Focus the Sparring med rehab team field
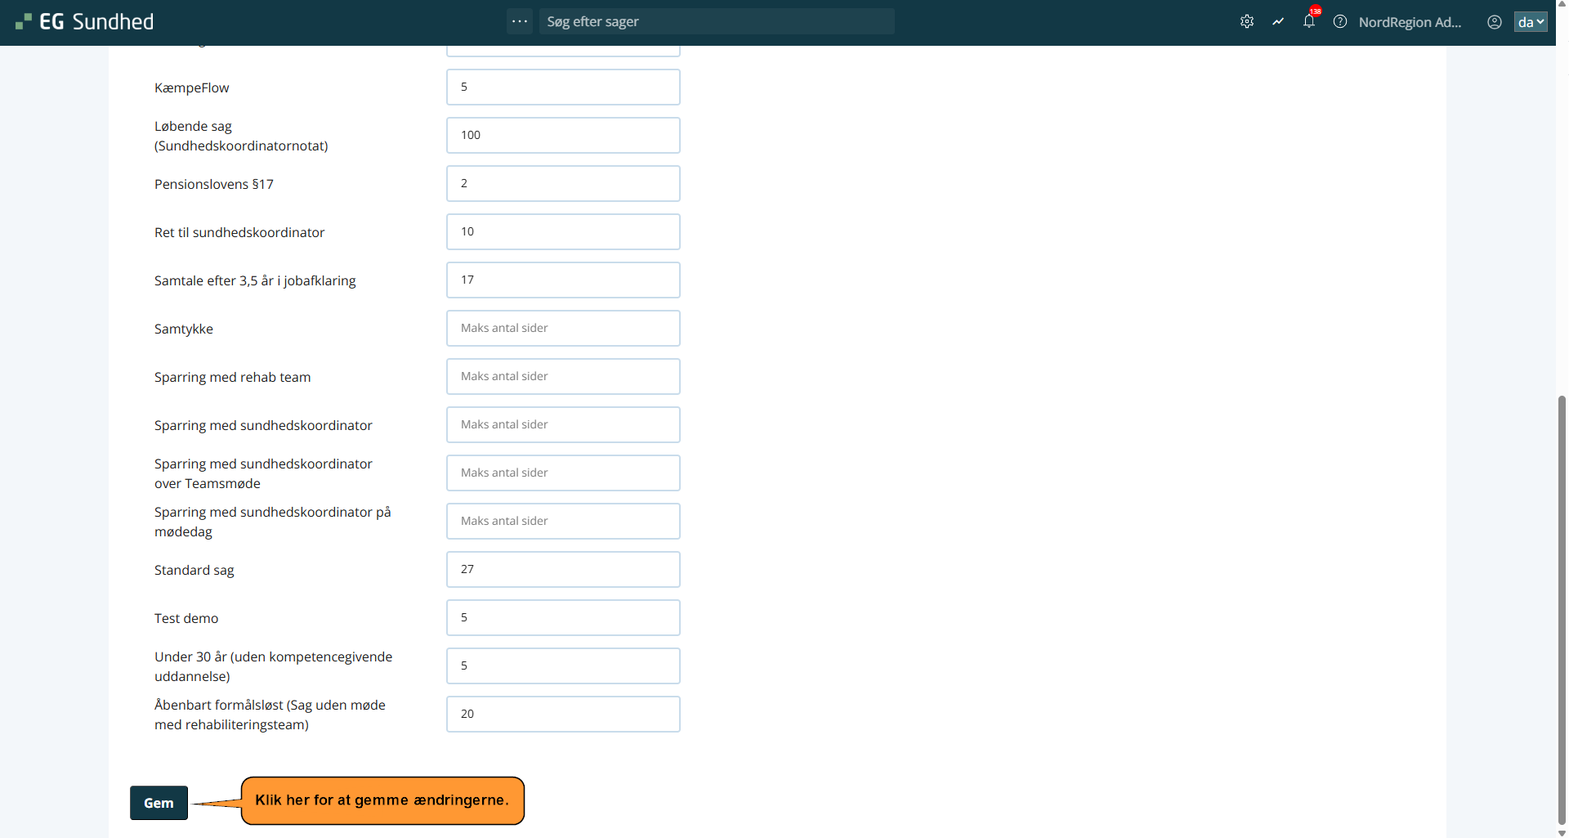 (563, 376)
